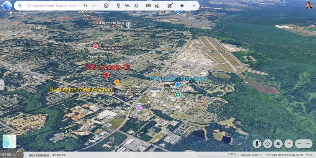Viewport: 316px width, 158px height.
Task: Zoom in with the plus button
Action: pyautogui.click(x=308, y=143)
